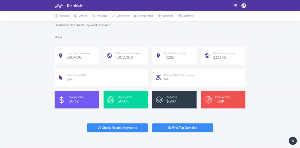This screenshot has height=148, width=300.
Task: Select Link Checker in navigation
Action: click(121, 16)
